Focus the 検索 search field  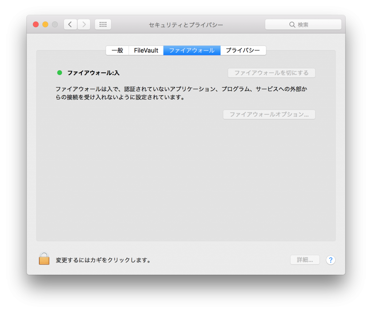tap(303, 24)
